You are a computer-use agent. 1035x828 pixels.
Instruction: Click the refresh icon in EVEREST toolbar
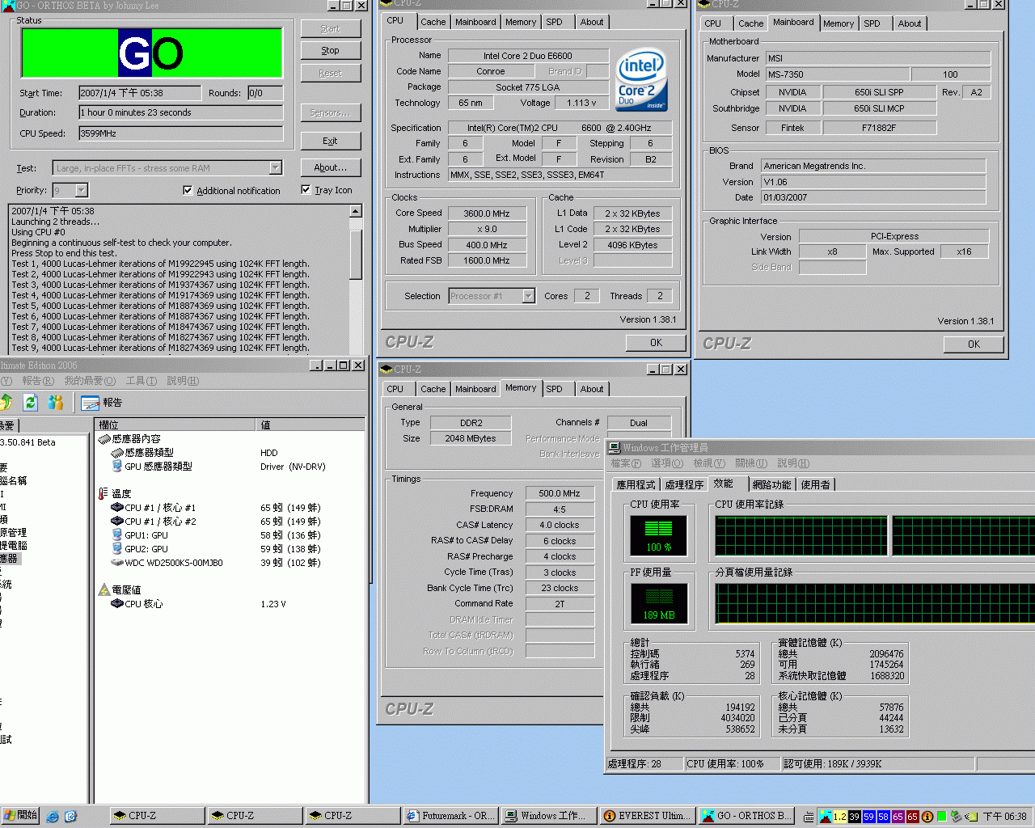click(31, 402)
